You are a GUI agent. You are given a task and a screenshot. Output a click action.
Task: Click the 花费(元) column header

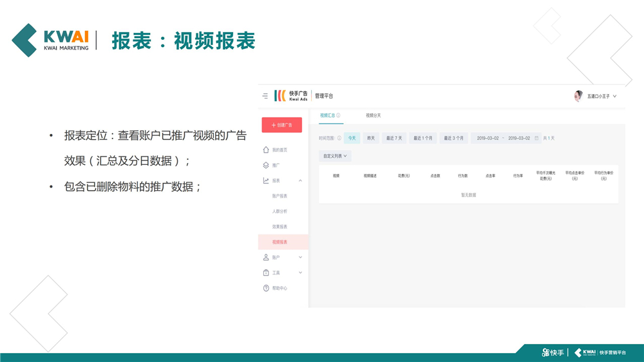click(x=403, y=176)
